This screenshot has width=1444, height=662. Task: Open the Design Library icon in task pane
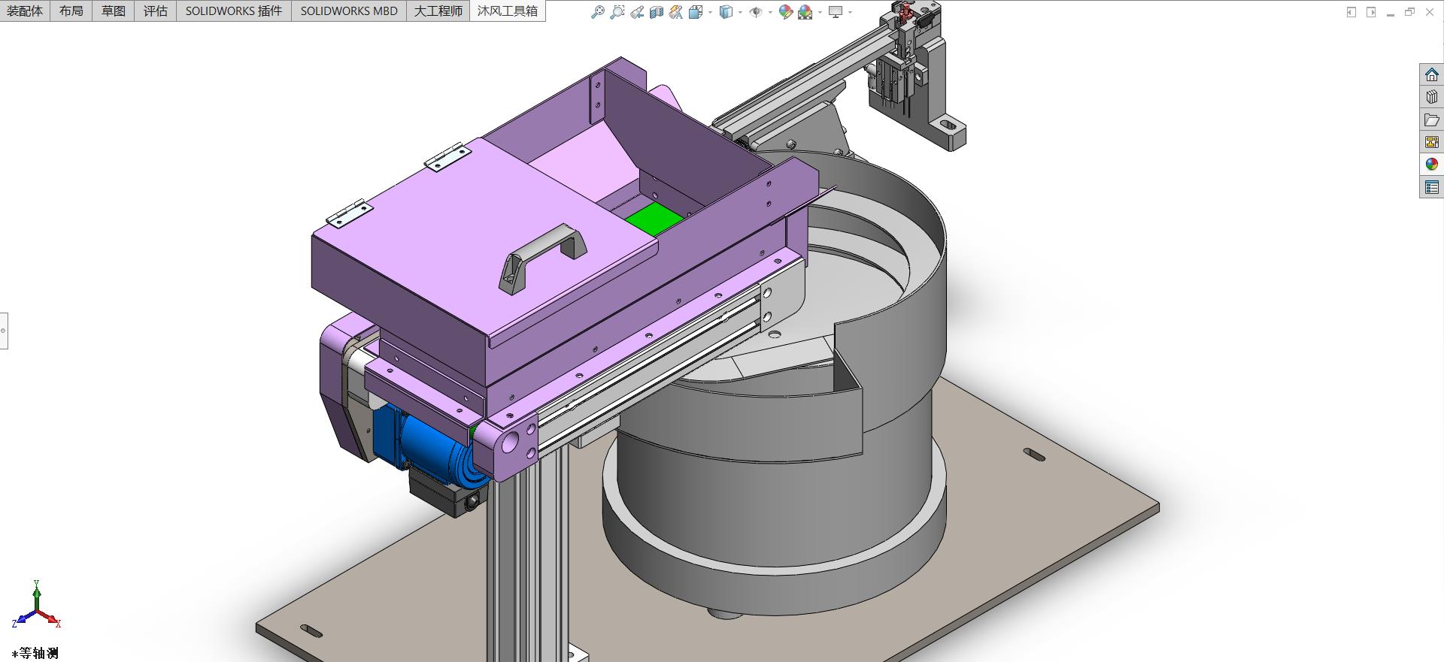tap(1432, 97)
